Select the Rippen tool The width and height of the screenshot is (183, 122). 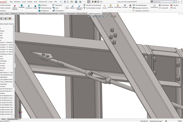click(35, 6)
